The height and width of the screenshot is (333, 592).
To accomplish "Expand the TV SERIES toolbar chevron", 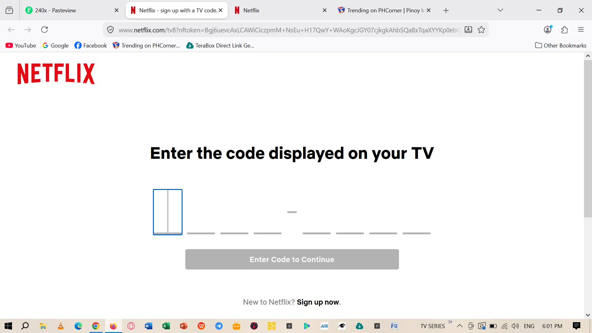I will tap(450, 322).
